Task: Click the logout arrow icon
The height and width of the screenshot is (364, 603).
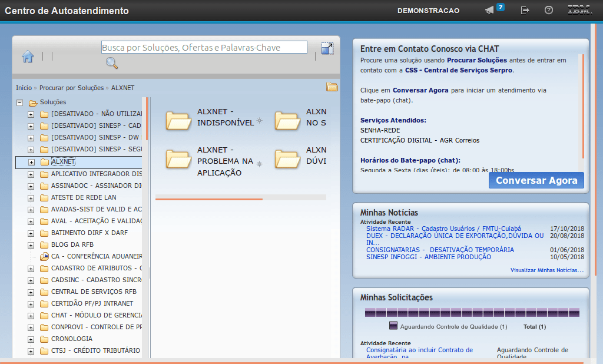Action: coord(525,11)
